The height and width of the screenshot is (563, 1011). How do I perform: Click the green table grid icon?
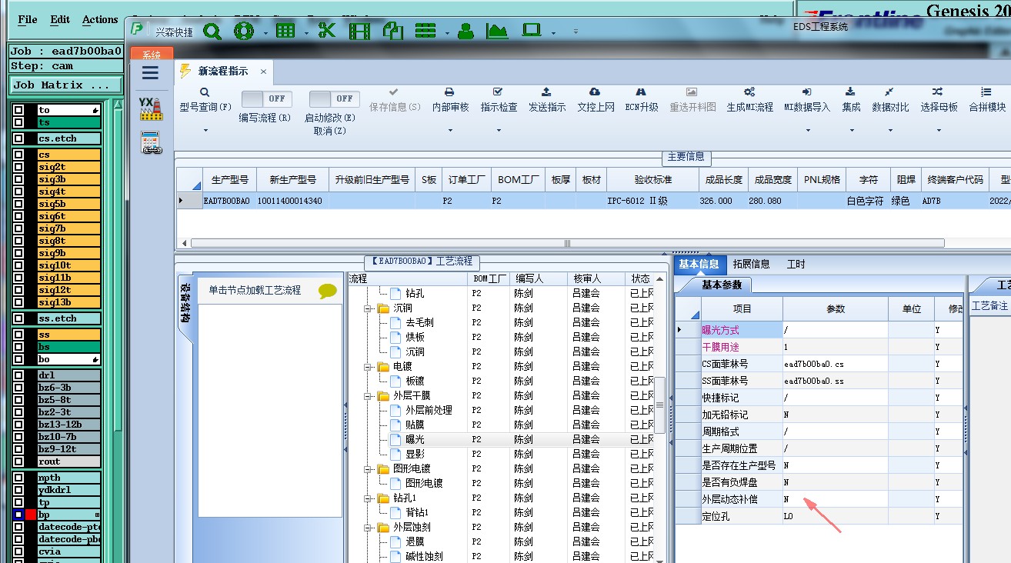tap(285, 31)
